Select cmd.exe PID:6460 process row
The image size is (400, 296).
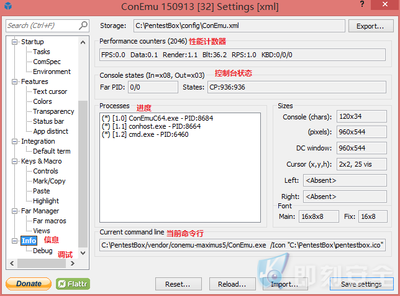(x=145, y=134)
